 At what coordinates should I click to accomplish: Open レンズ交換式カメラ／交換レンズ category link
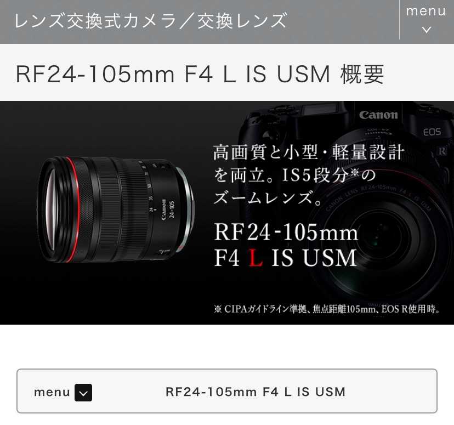point(151,21)
